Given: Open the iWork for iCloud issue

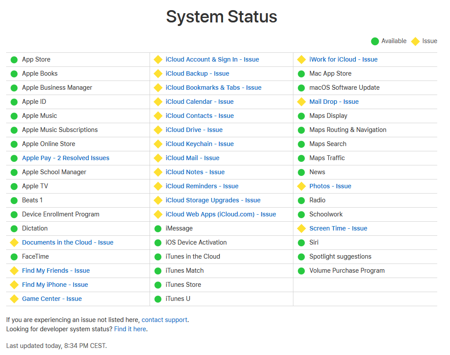Looking at the screenshot, I should point(344,59).
